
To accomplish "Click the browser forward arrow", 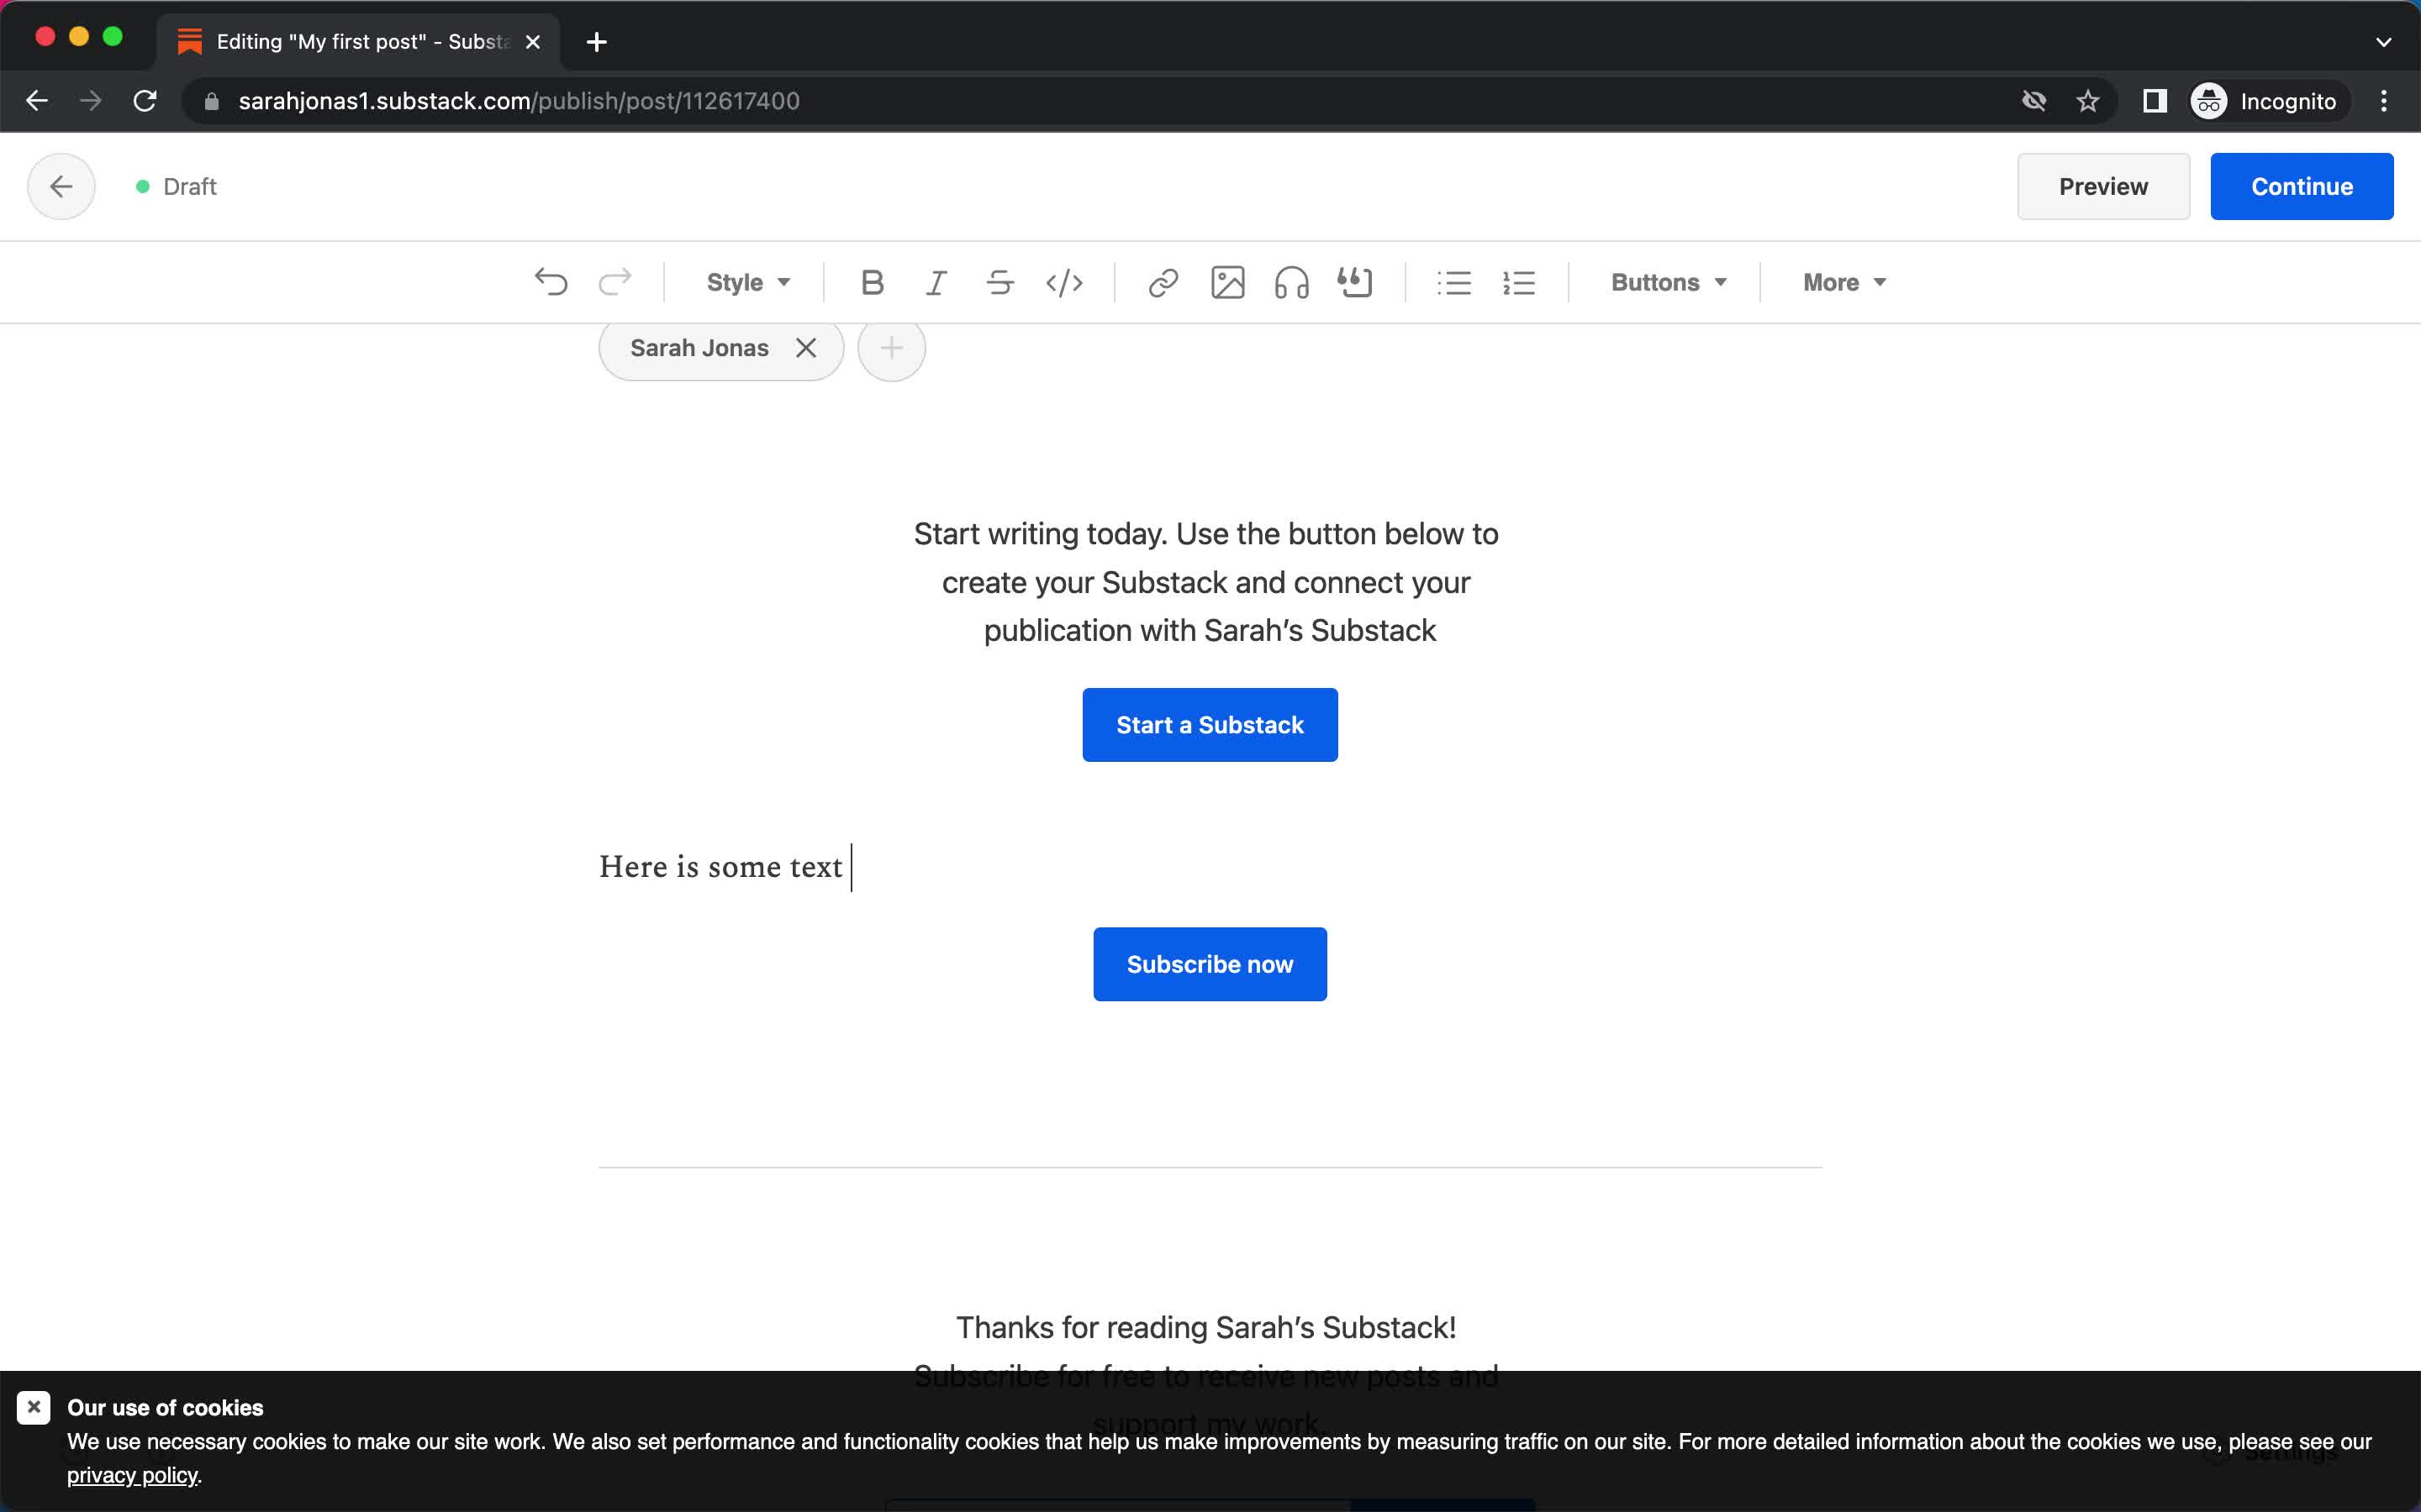I will [x=90, y=101].
